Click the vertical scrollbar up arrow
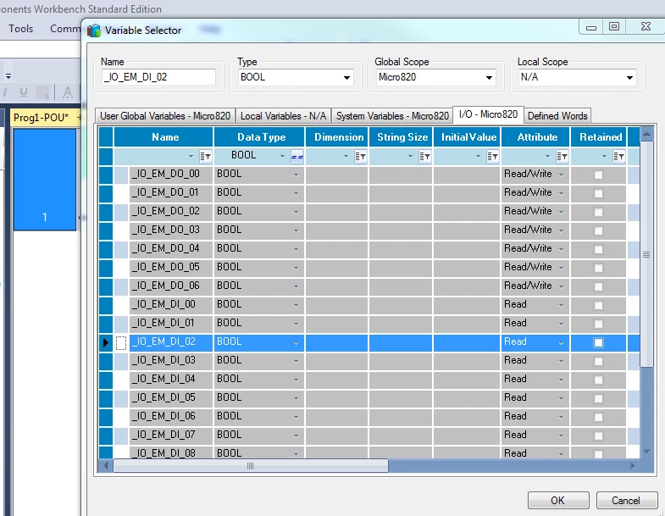Image resolution: width=665 pixels, height=516 pixels. (646, 135)
